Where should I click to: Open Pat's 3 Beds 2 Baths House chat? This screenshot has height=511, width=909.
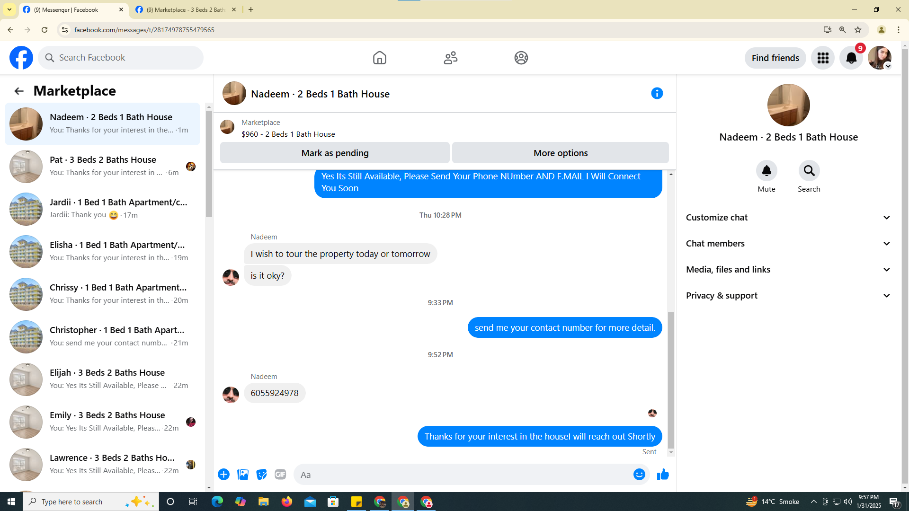102,167
